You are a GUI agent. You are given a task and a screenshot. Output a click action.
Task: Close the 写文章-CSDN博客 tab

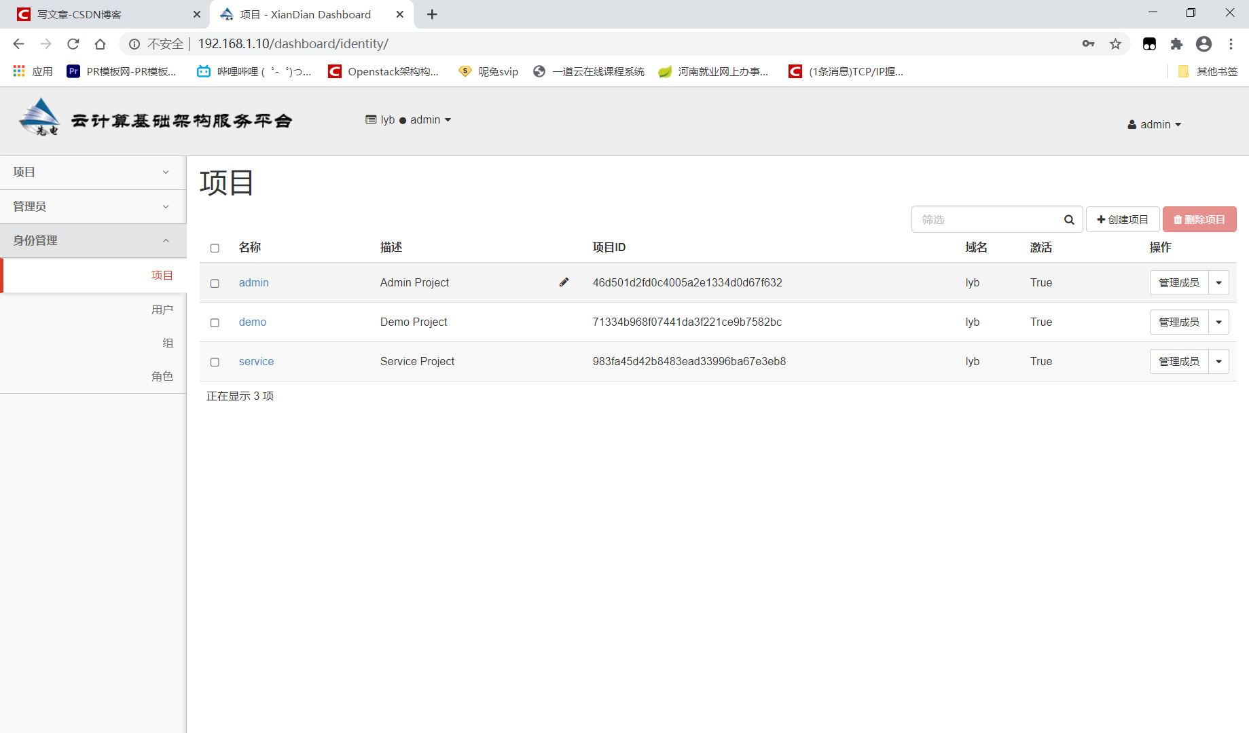[197, 14]
